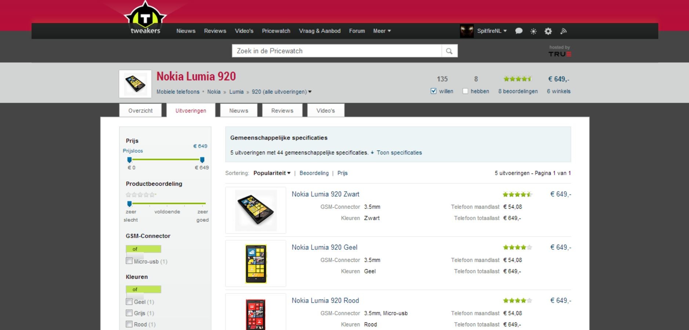This screenshot has width=689, height=330.
Task: Tick the Micro-usb filter checkbox
Action: [x=129, y=261]
